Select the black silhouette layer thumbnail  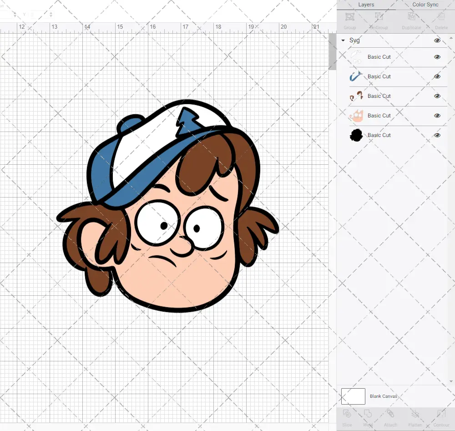pyautogui.click(x=356, y=135)
